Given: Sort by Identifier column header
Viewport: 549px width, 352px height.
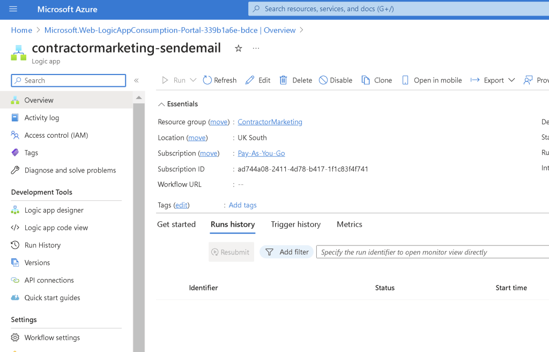Looking at the screenshot, I should (203, 288).
